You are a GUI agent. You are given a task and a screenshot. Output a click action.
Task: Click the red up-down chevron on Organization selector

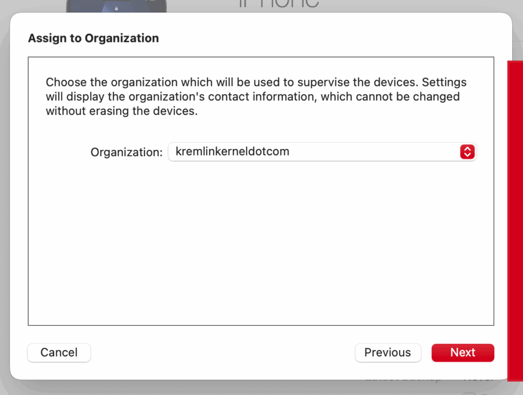pyautogui.click(x=467, y=151)
